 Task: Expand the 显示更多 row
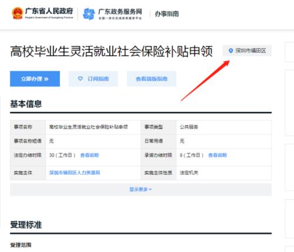tap(141, 190)
